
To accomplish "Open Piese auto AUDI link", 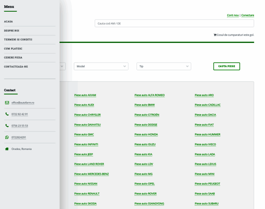I will click(84, 105).
